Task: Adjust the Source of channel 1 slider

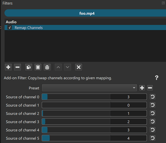Action: pos(76,105)
